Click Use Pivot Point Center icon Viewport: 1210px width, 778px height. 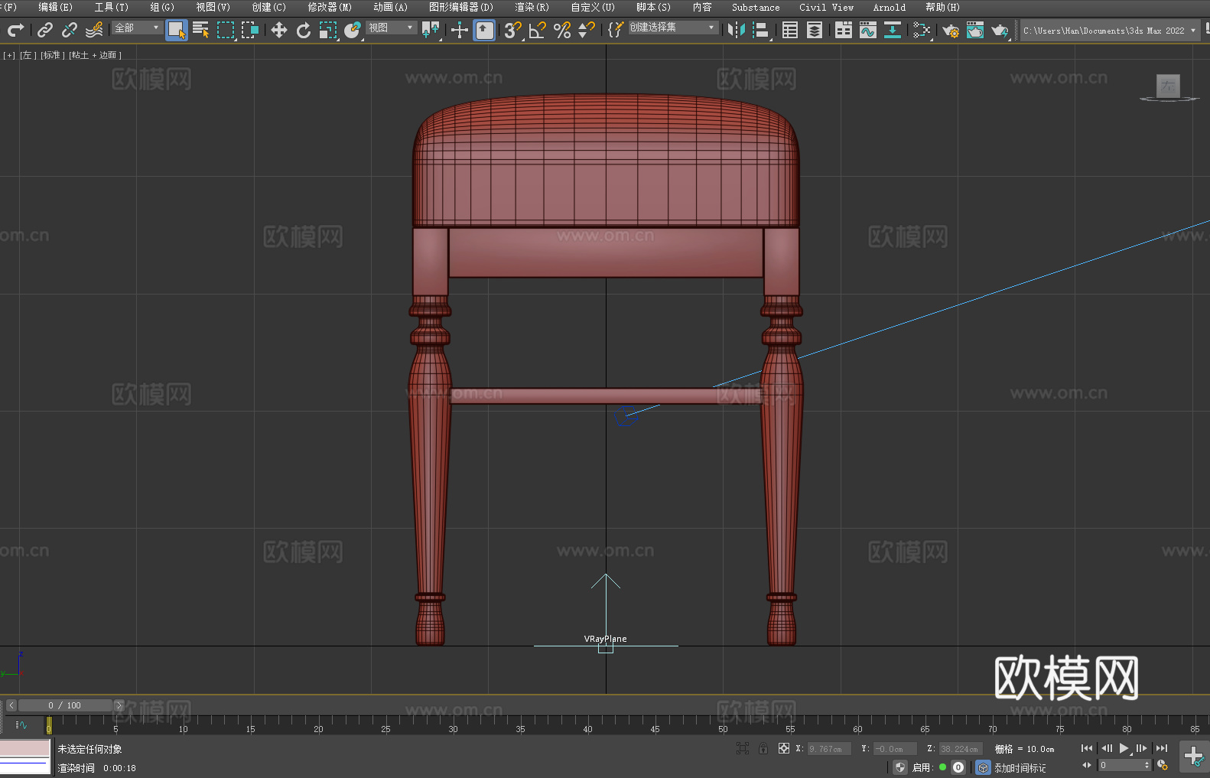[x=431, y=30]
